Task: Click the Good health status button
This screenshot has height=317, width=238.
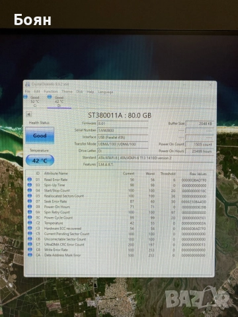Action: coord(40,135)
